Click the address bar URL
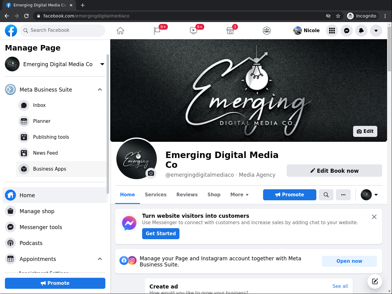 [86, 16]
